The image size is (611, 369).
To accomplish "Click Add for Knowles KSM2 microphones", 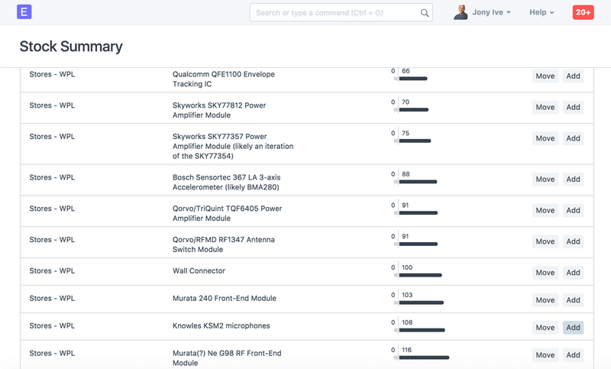I will click(573, 328).
